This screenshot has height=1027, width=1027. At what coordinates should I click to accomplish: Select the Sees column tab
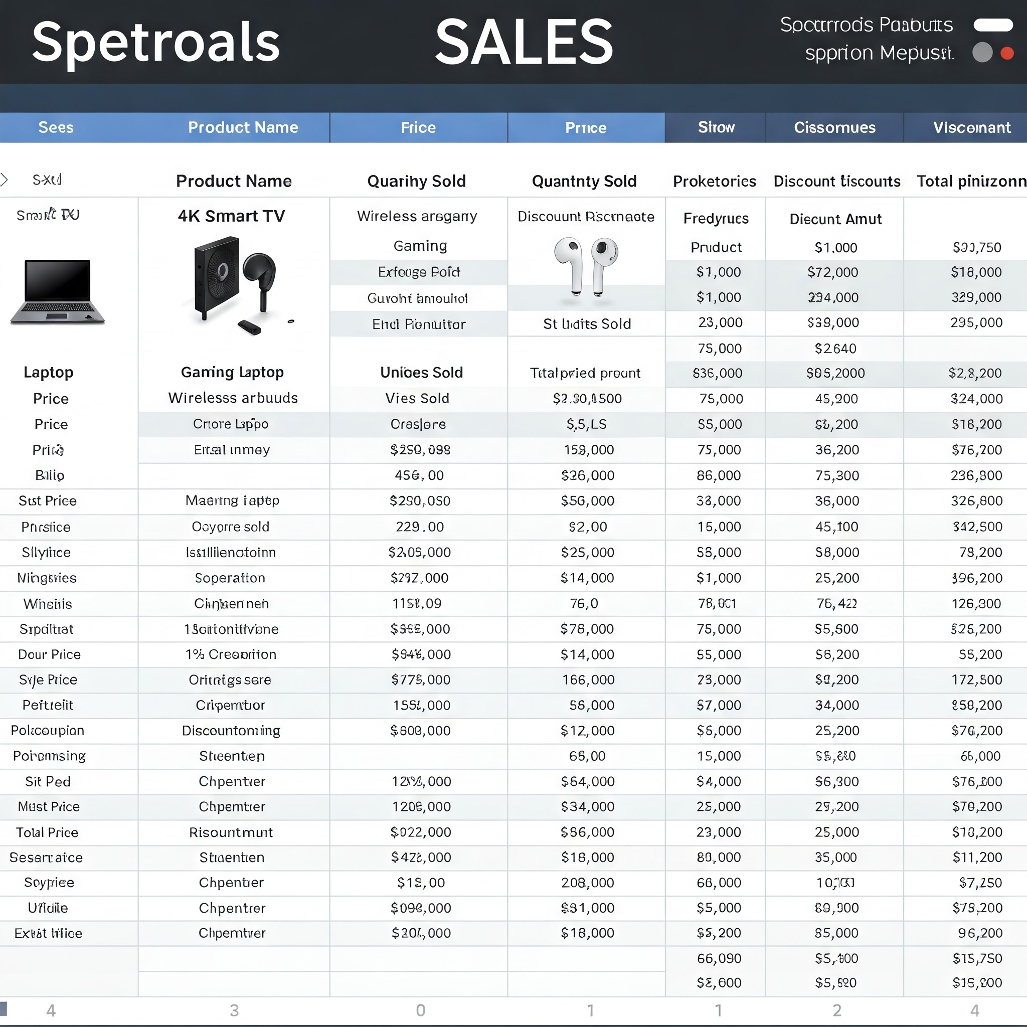coord(56,127)
